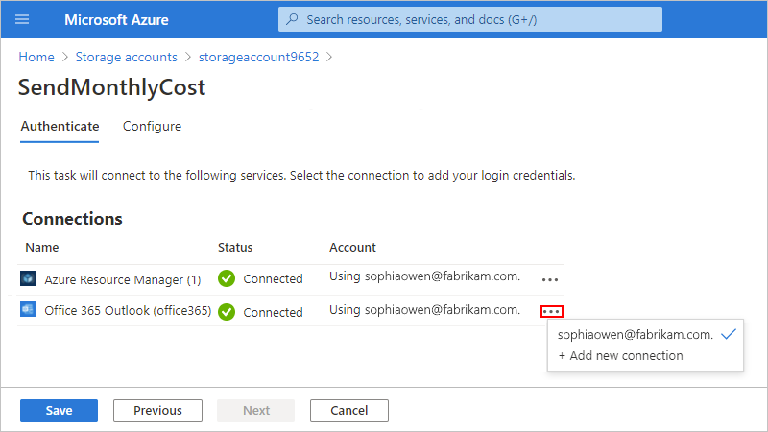Click Connected status text for Azure Resource Manager
This screenshot has height=432, width=768.
click(273, 278)
